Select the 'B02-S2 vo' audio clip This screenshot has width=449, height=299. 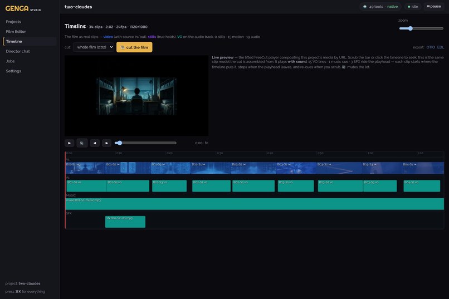click(x=253, y=186)
